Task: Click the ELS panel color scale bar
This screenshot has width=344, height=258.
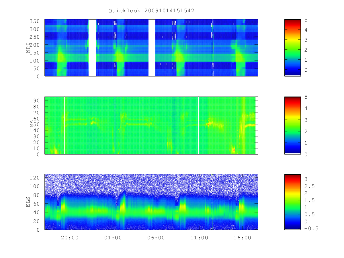Action: (292, 202)
